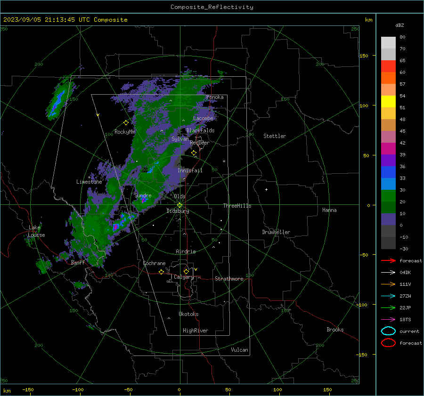Click the Calgary city label
This screenshot has height=396, width=424.
184,277
